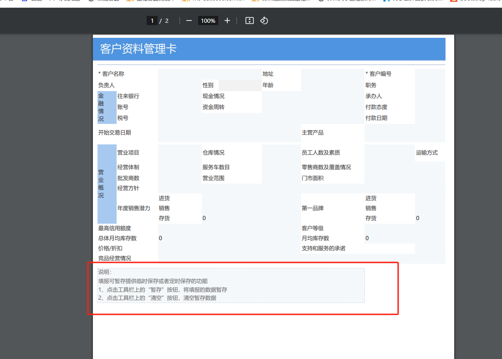Click the fit to page icon
The image size is (502, 359).
[x=249, y=21]
